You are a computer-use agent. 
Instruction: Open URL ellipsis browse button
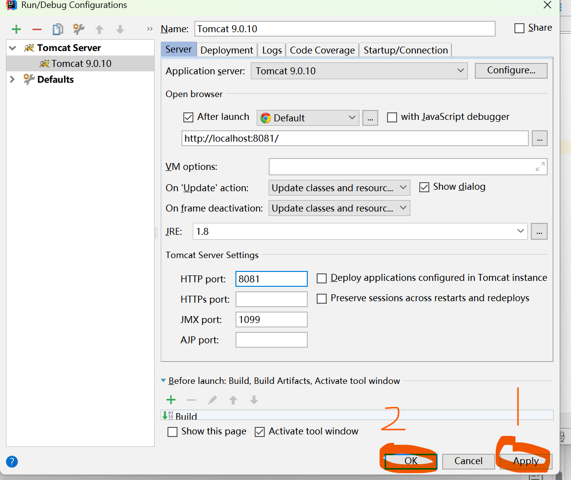[x=539, y=138]
